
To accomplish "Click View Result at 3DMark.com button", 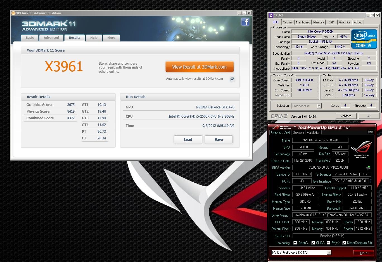I will 200,67.
